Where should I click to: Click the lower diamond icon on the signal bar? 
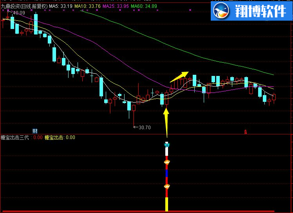pyautogui.click(x=167, y=186)
